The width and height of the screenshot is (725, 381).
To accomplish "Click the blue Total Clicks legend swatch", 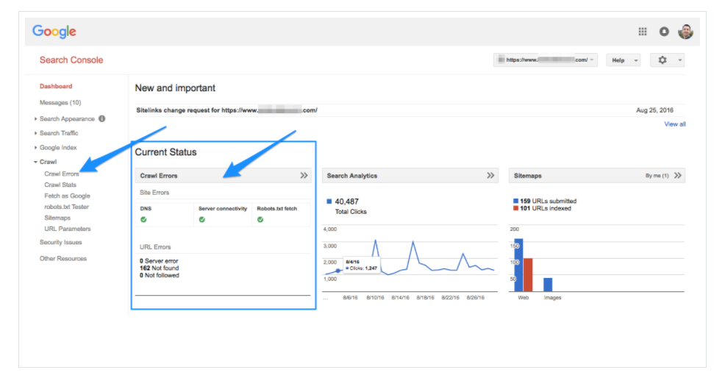I will 329,201.
